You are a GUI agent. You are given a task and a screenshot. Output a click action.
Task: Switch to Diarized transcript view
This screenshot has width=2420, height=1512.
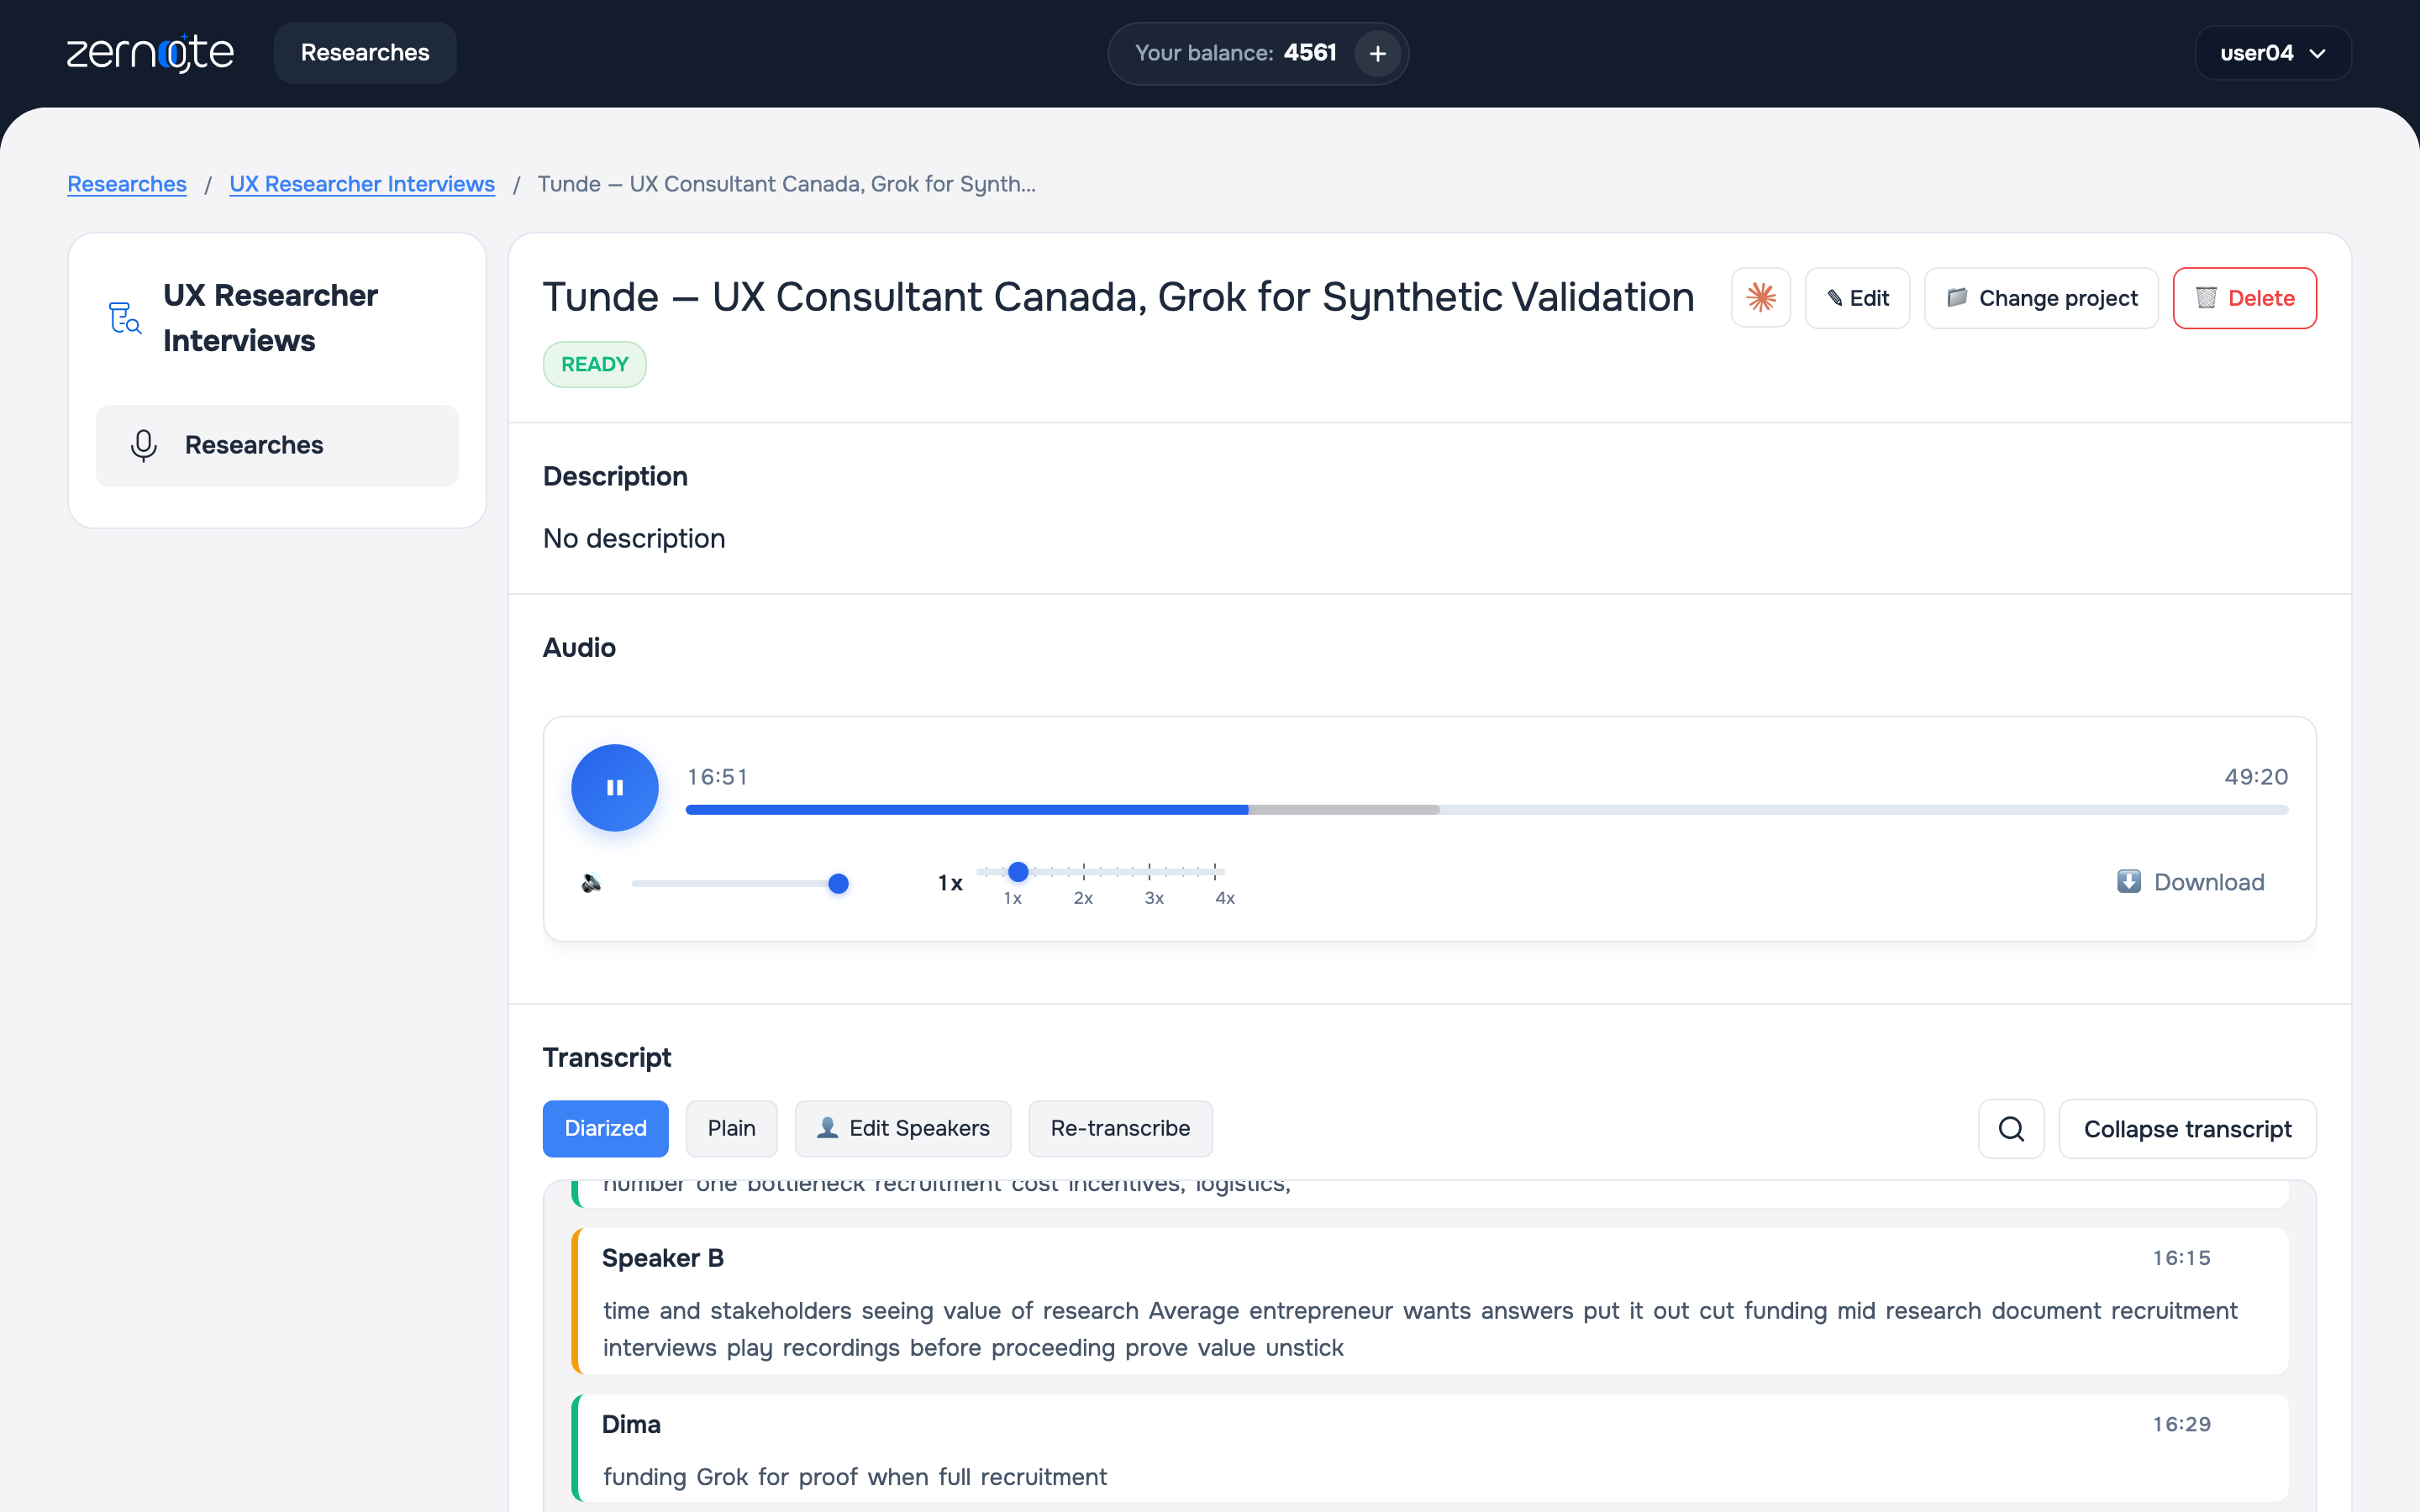click(605, 1128)
